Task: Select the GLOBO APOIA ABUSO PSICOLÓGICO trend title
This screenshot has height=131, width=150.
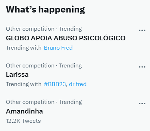Action: [x=66, y=38]
